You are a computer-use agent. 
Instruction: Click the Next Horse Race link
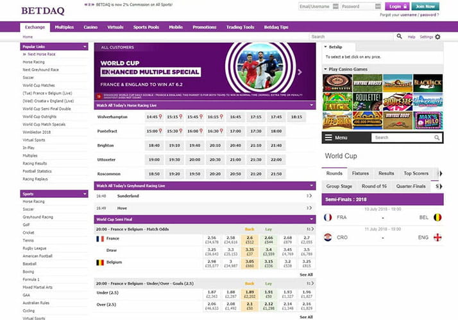42,54
